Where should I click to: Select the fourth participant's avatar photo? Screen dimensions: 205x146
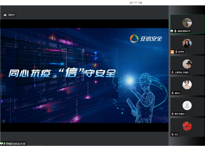(x=187, y=85)
